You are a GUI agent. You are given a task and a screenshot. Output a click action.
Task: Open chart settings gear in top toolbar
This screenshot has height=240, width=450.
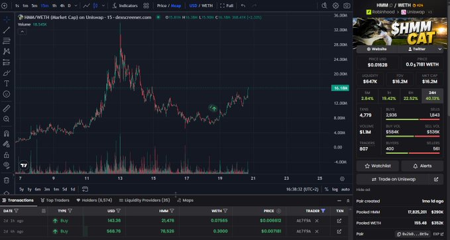[335, 5]
